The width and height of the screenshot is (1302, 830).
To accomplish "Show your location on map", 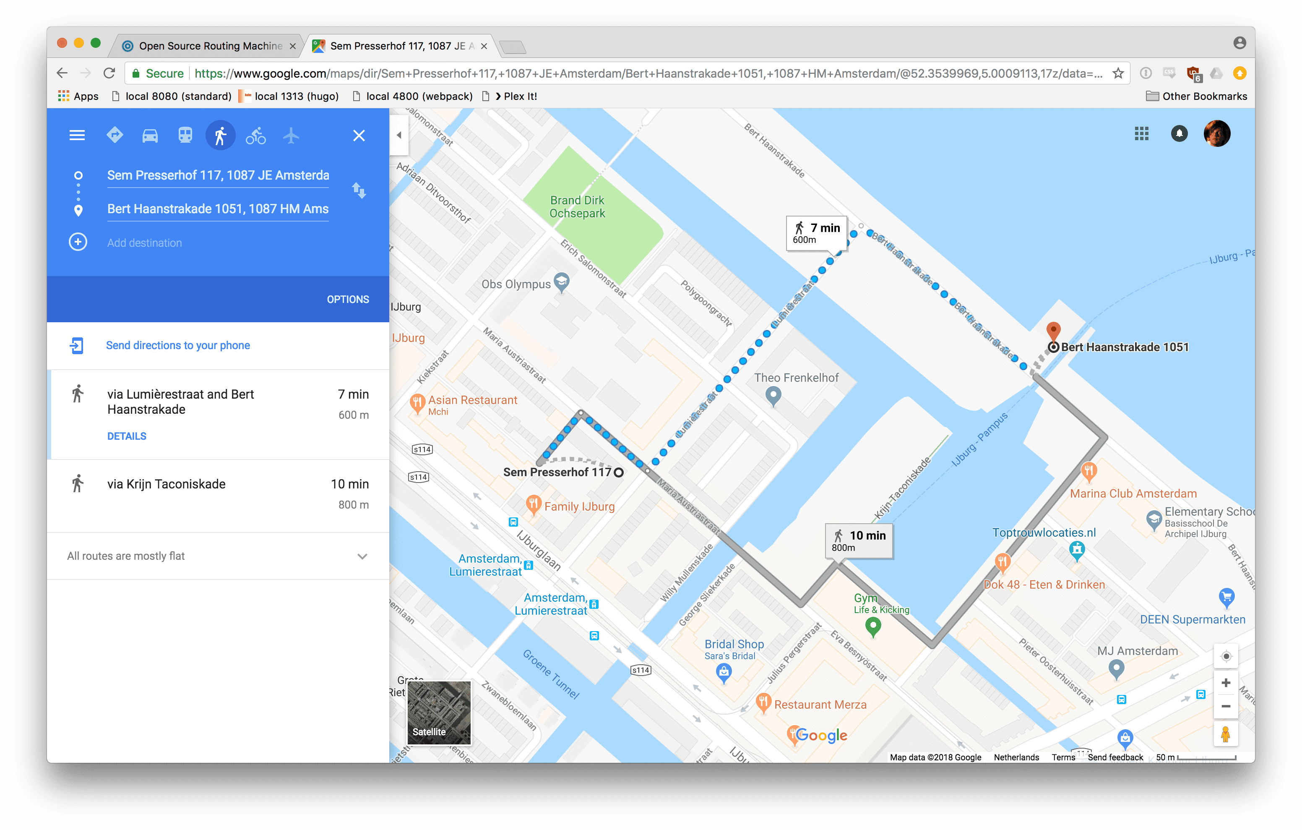I will point(1226,656).
